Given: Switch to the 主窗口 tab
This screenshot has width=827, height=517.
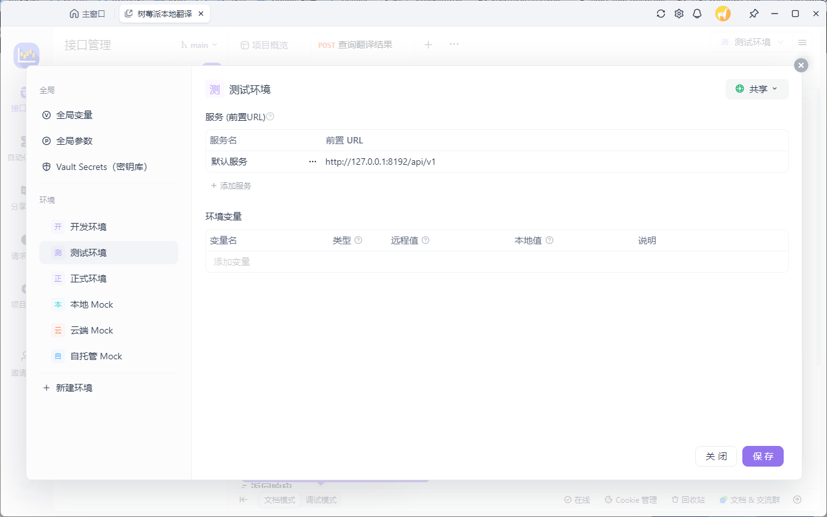Looking at the screenshot, I should click(x=87, y=14).
